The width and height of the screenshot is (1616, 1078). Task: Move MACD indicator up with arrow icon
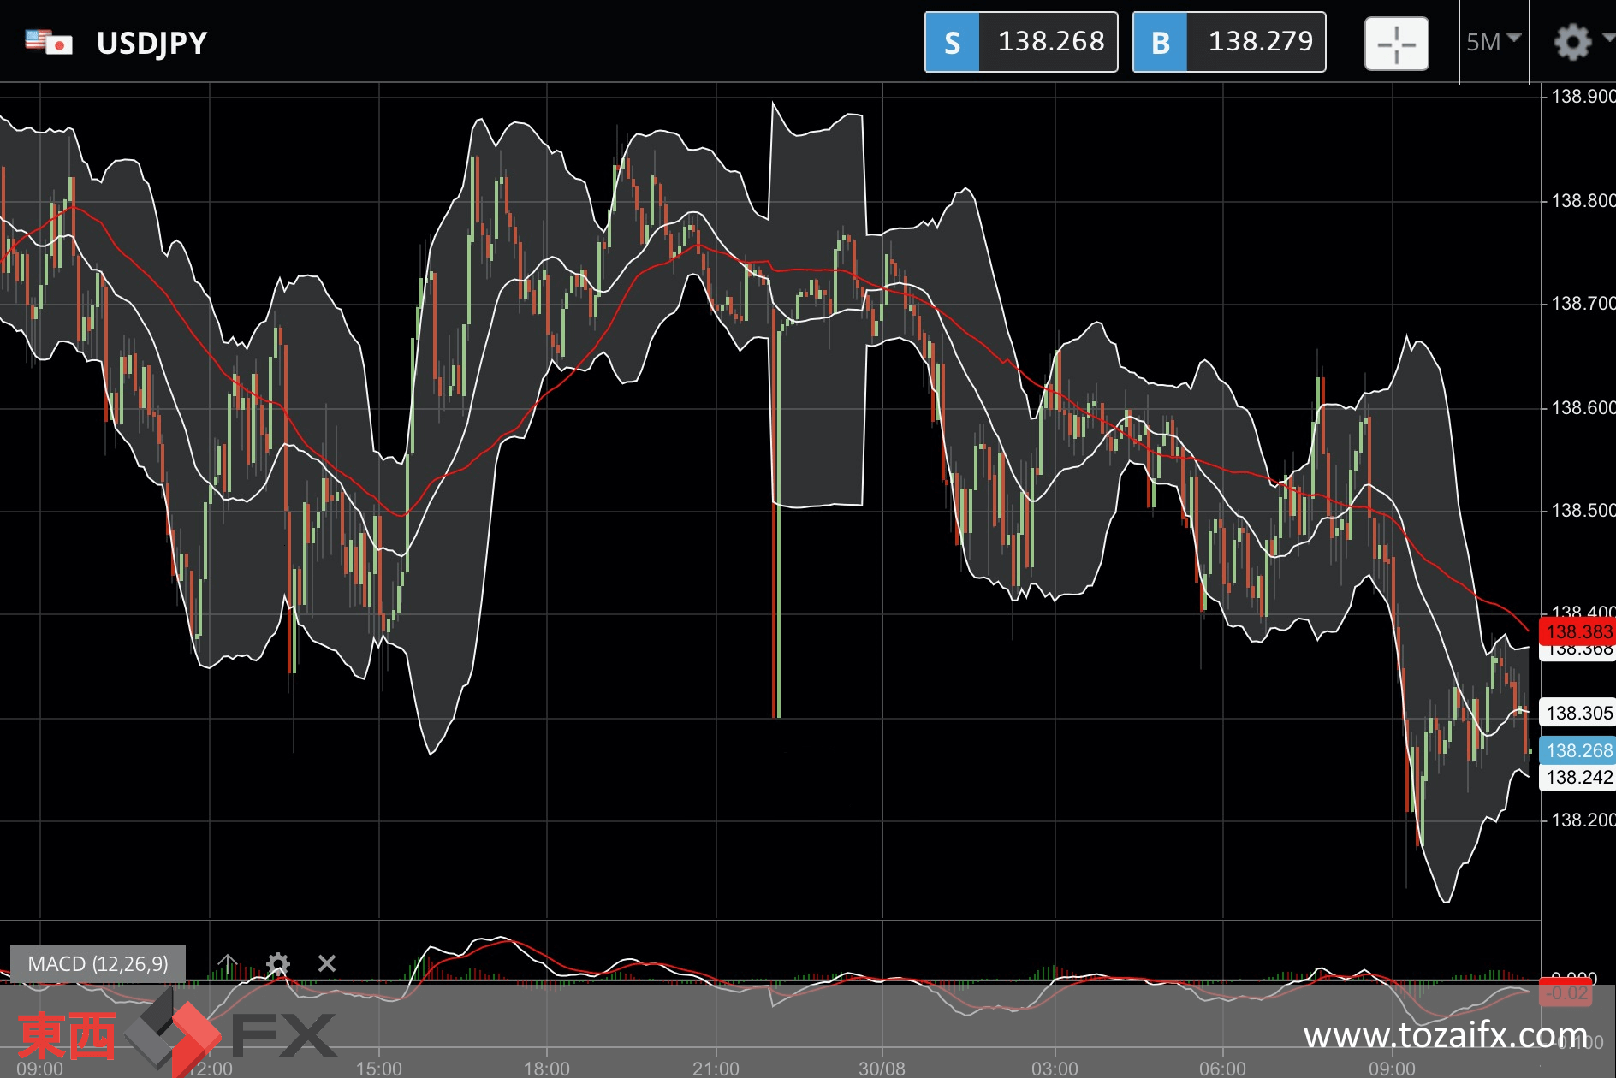228,963
